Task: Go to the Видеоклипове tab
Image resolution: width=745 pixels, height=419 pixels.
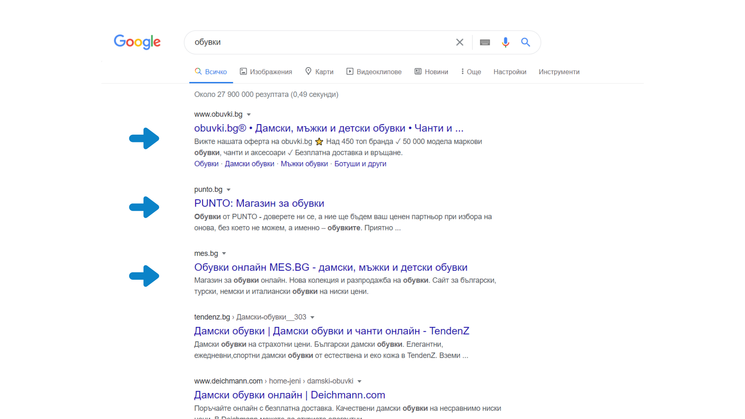Action: (374, 72)
